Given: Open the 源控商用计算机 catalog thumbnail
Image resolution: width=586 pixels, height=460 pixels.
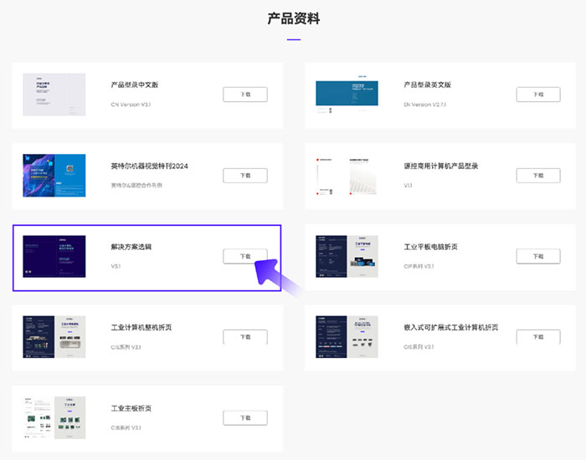Looking at the screenshot, I should (x=347, y=176).
